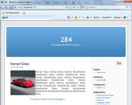
Task: Click the Print icon
Action: 87,17
